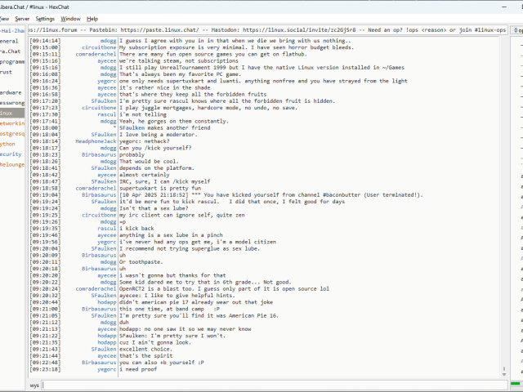Click the wys nickname button

point(34,384)
